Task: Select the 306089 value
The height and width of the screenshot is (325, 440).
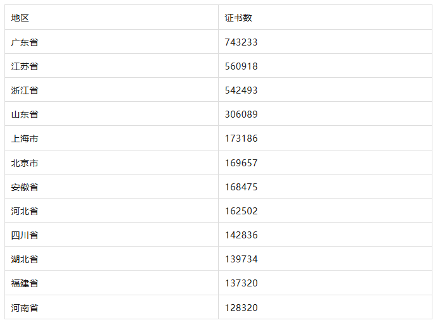Action: pos(241,114)
